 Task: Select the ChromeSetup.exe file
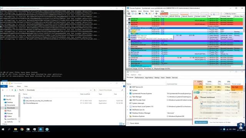32,103
